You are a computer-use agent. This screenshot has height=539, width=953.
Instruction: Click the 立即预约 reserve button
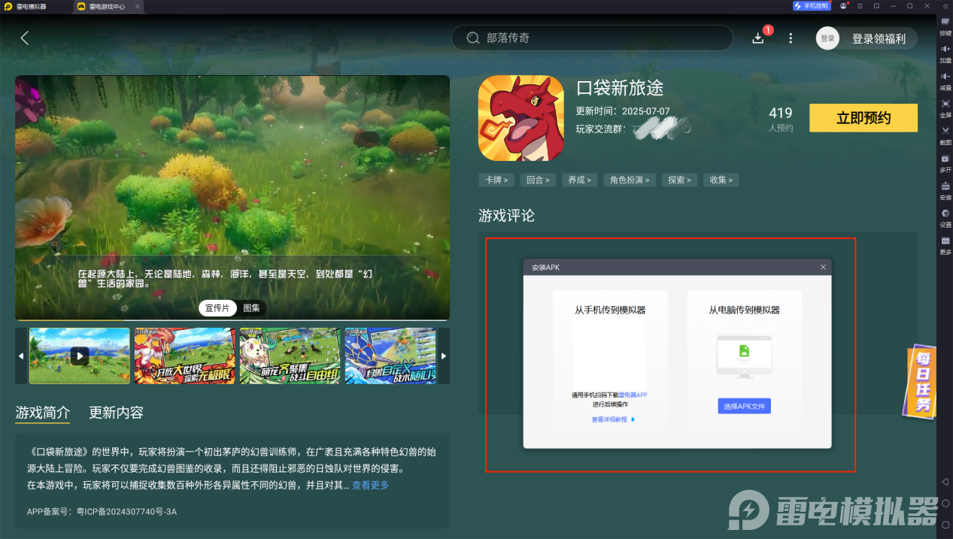coord(863,118)
